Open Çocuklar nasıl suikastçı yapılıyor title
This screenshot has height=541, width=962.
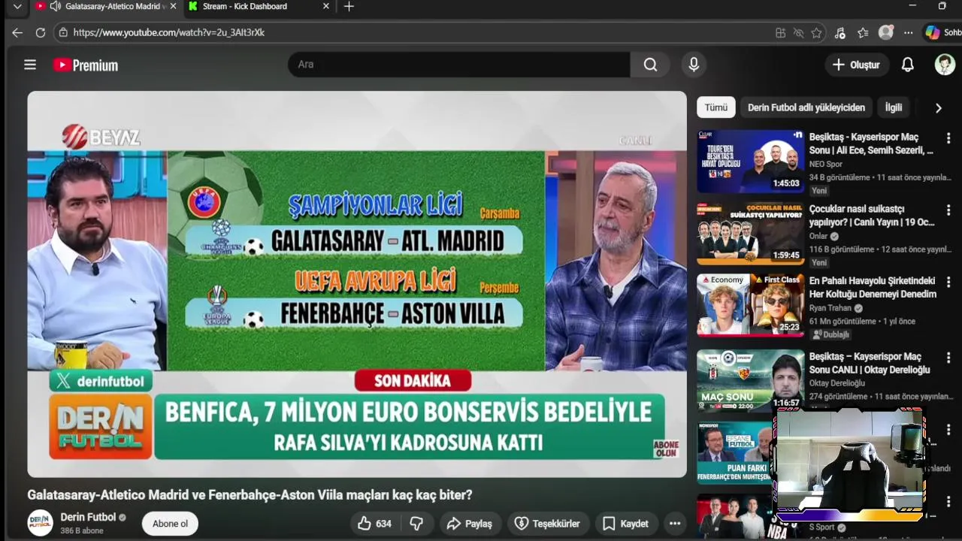click(872, 216)
